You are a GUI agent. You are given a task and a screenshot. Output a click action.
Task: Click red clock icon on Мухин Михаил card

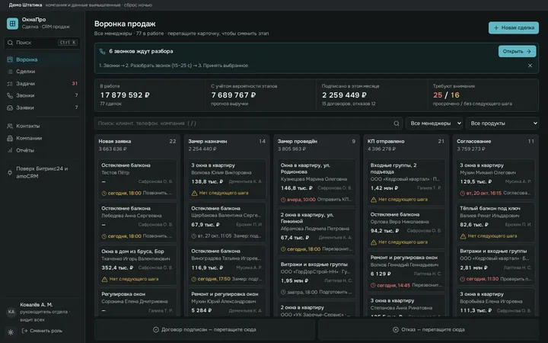click(463, 193)
